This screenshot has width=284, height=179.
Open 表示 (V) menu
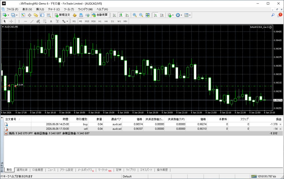pos(27,9)
